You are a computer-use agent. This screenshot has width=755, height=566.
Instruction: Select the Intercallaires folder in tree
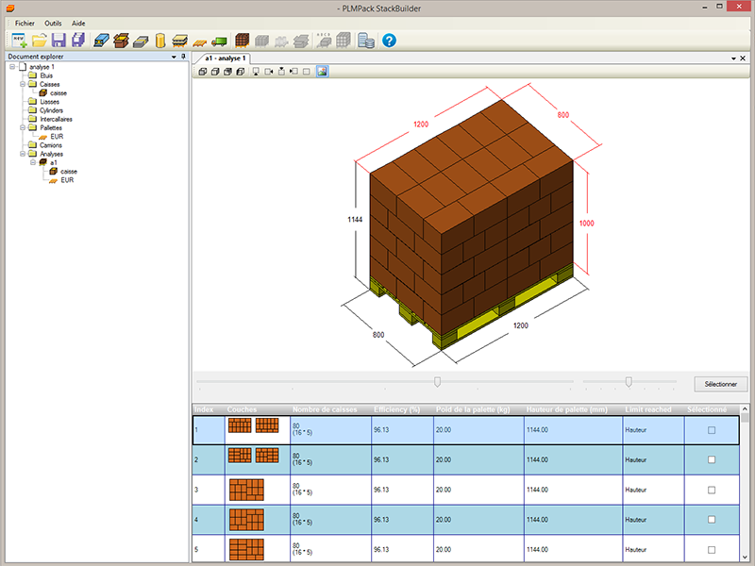(56, 119)
